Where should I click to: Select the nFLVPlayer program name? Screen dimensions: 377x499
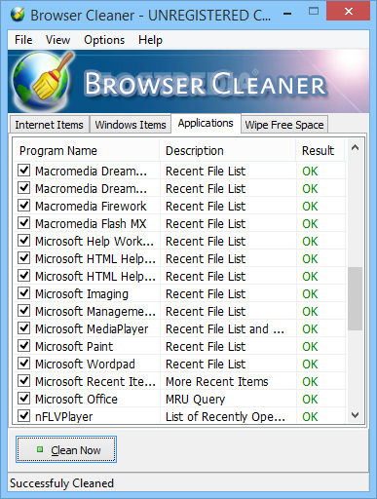(64, 417)
